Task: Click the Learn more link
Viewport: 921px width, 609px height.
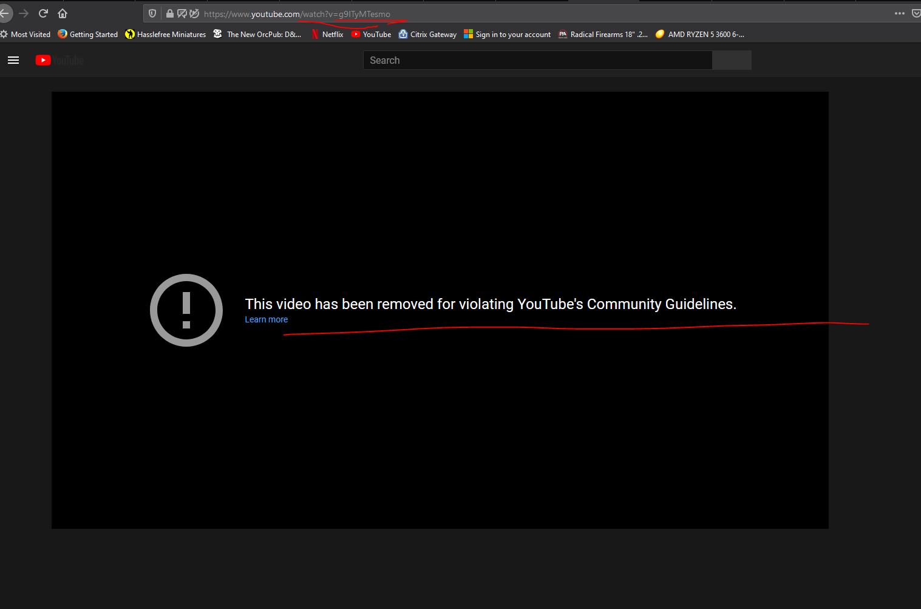Action: tap(267, 319)
